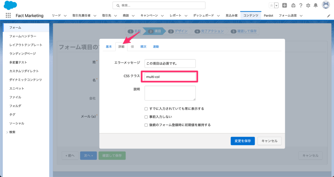This screenshot has height=177, width=334.
Task: Open the Setup gear icon
Action: (308, 6)
